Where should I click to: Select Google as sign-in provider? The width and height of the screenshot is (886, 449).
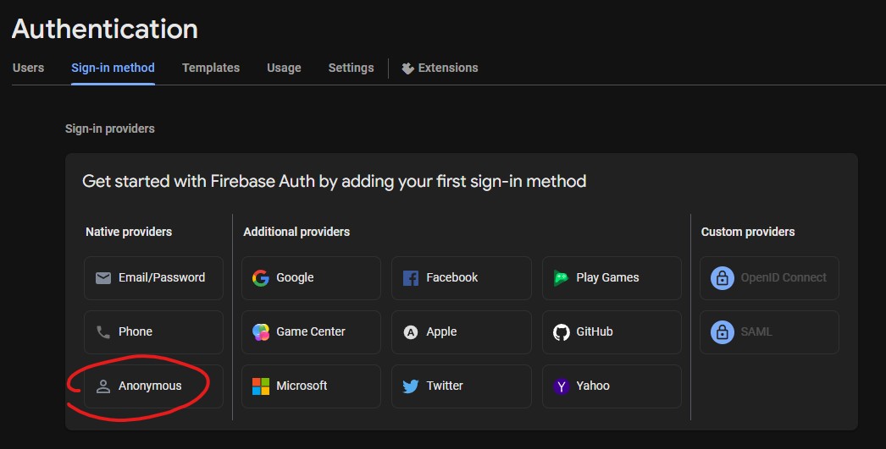coord(312,278)
